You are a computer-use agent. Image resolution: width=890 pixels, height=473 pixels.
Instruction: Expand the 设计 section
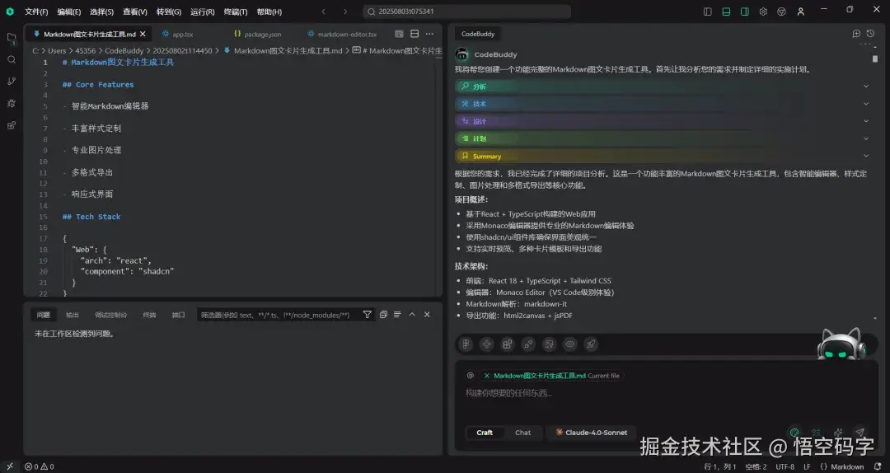(x=664, y=121)
